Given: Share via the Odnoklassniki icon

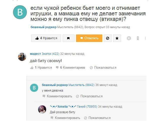Looking at the screenshot, I should tap(137, 38).
